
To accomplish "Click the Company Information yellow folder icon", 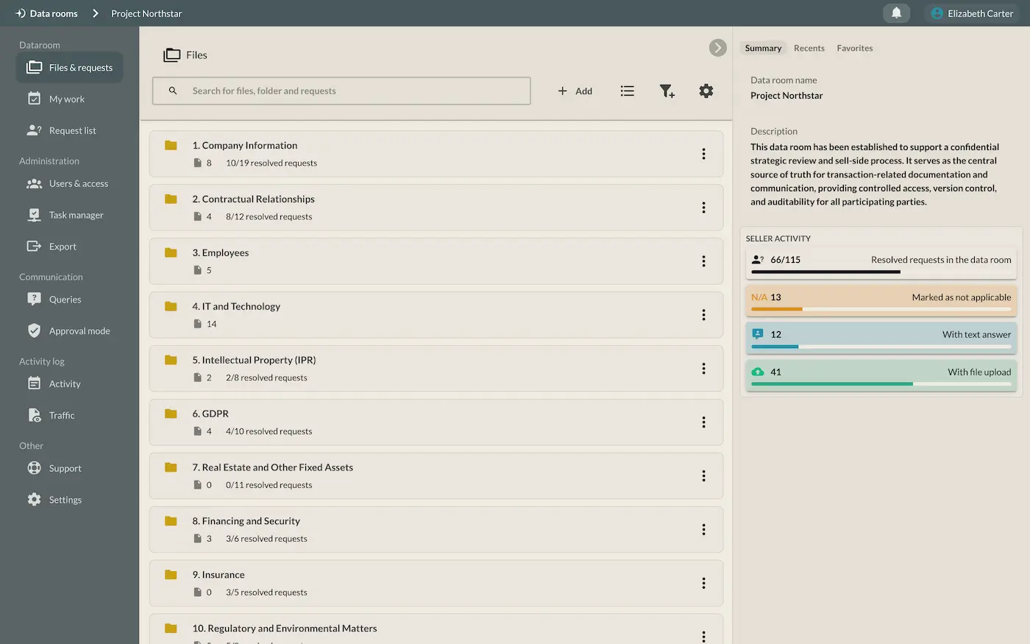I will (171, 145).
